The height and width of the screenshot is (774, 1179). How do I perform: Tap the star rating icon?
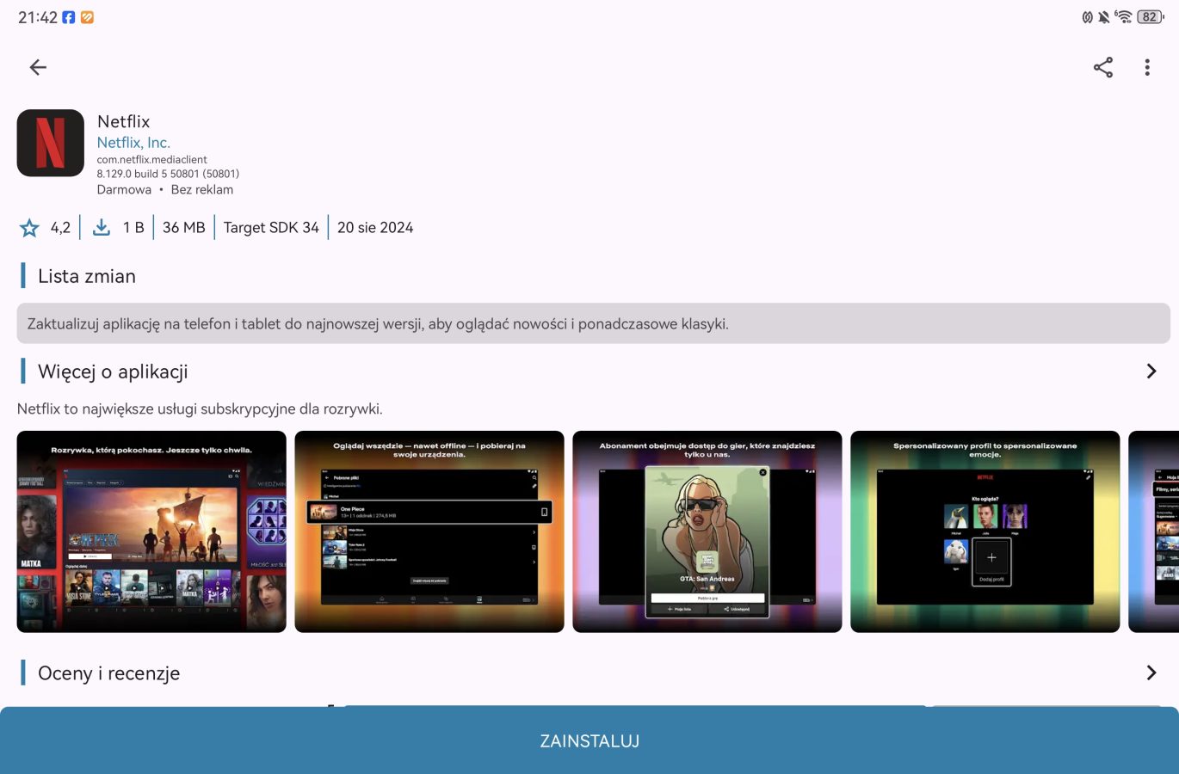pyautogui.click(x=29, y=228)
